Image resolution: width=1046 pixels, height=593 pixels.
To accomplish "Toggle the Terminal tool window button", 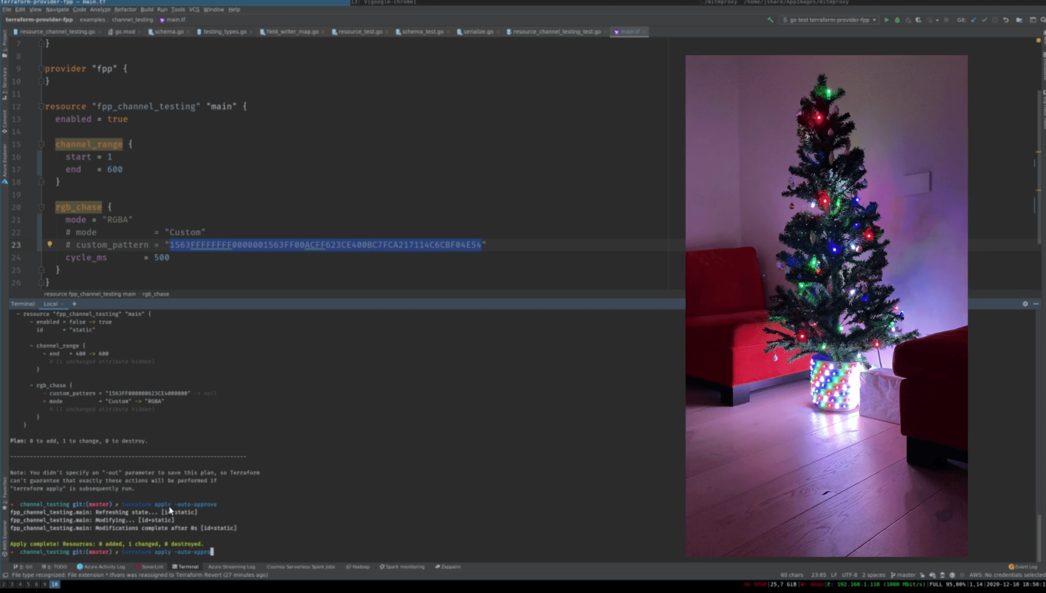I will [185, 566].
